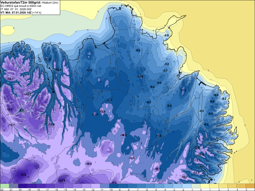Click the legend swatch labeled -12
Screen dimensions: 255x191
(96, 186)
